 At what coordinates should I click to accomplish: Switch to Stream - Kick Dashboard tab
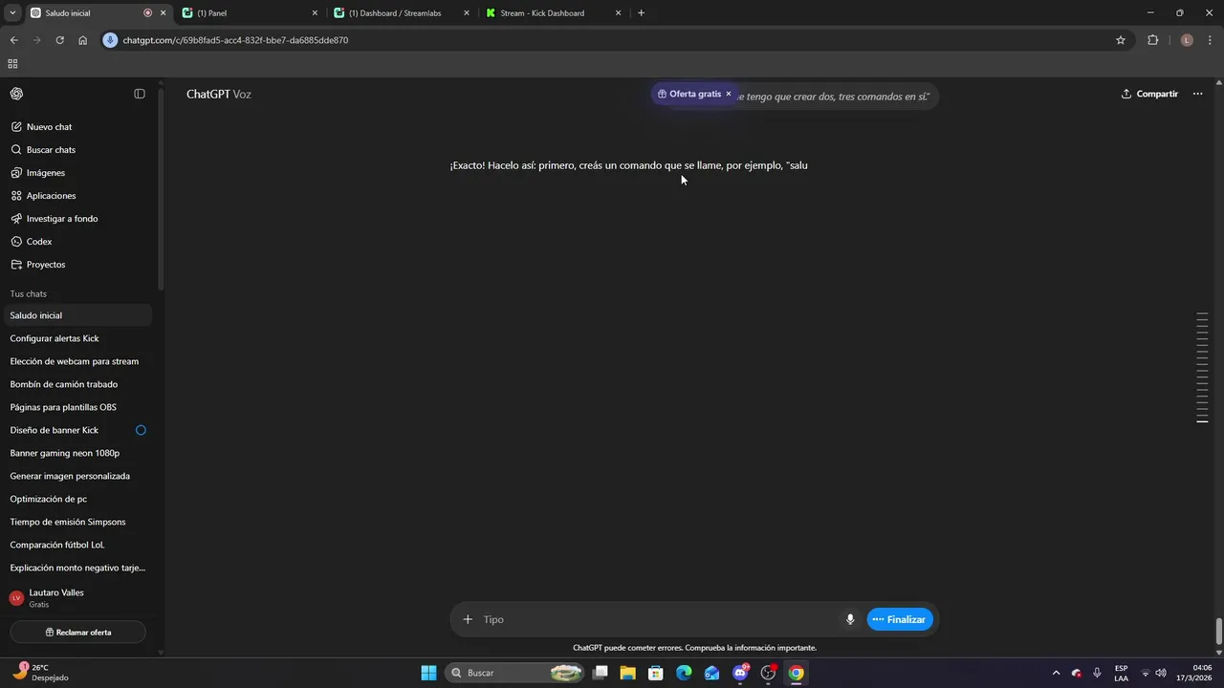click(553, 13)
